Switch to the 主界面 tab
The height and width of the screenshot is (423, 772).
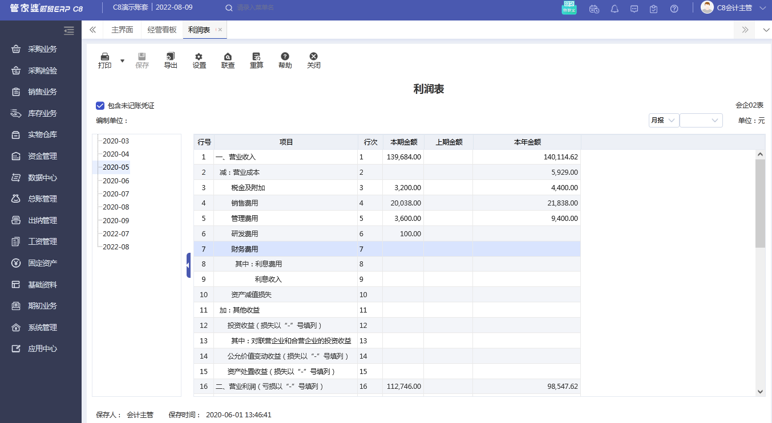pos(122,30)
